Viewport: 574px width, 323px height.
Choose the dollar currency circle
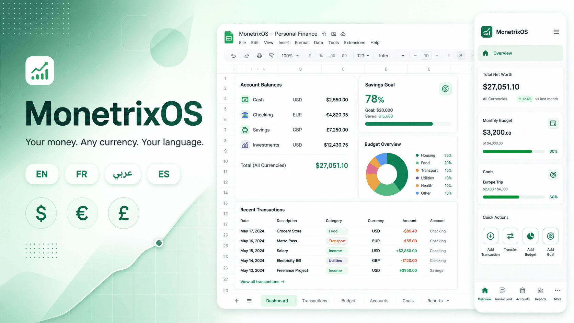click(41, 213)
